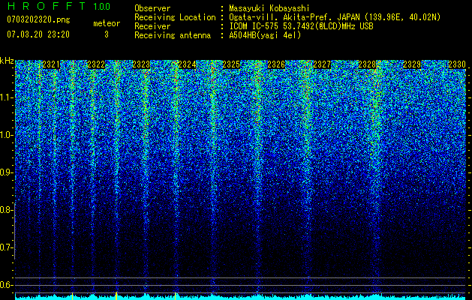Click the kHz axis unit label

[x=7, y=61]
